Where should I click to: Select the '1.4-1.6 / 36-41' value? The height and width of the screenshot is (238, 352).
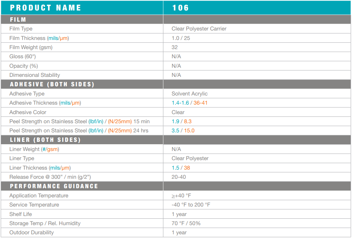pos(189,103)
